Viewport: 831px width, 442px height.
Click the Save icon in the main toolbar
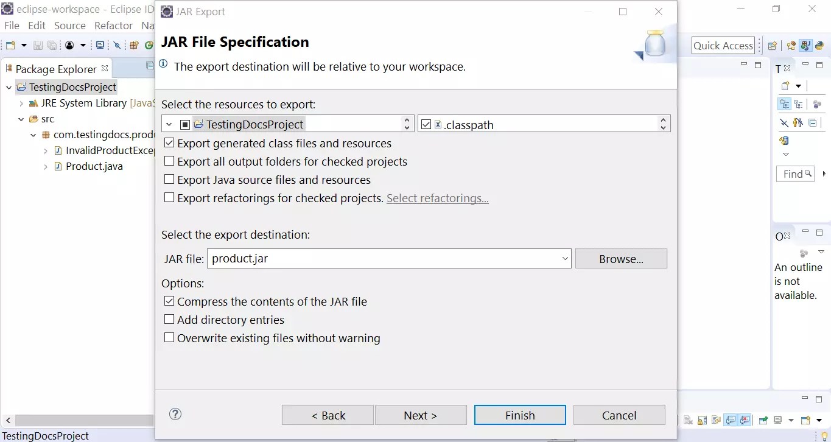[38, 46]
